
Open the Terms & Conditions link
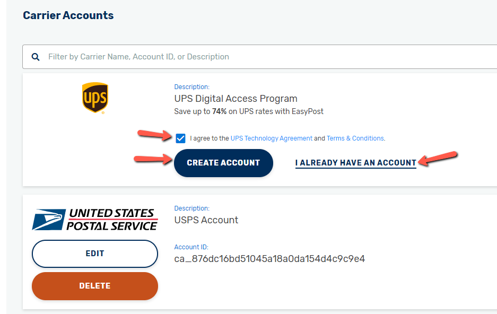coord(355,138)
